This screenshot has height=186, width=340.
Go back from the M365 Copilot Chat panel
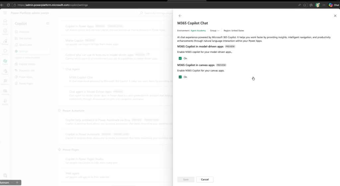(x=180, y=16)
